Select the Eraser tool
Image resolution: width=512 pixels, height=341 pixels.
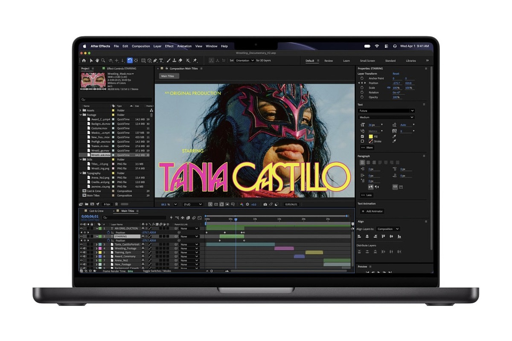pos(180,61)
